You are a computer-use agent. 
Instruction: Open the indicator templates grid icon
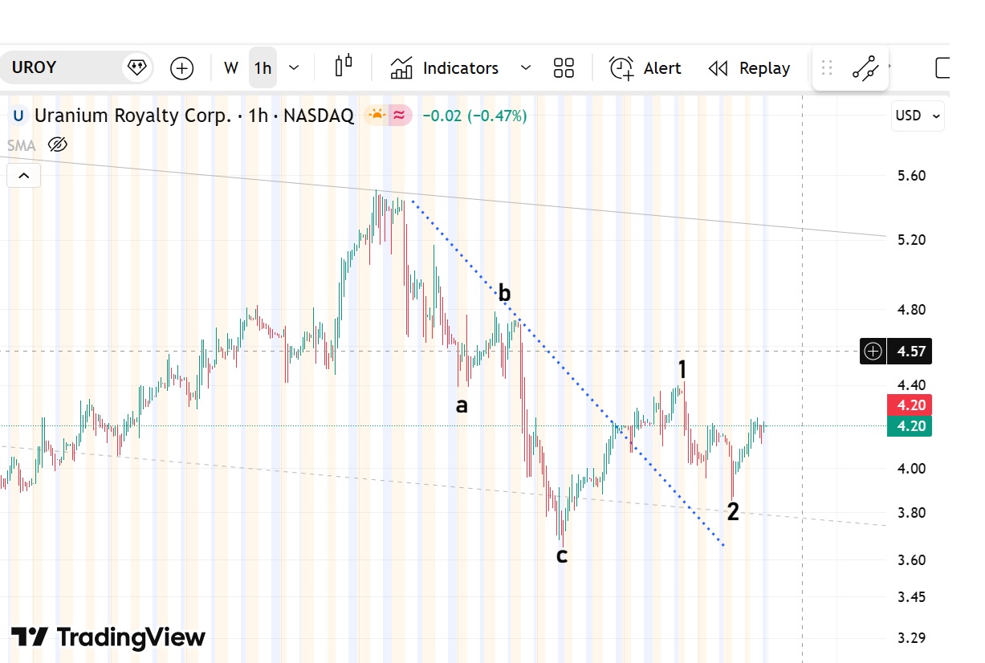(x=564, y=68)
